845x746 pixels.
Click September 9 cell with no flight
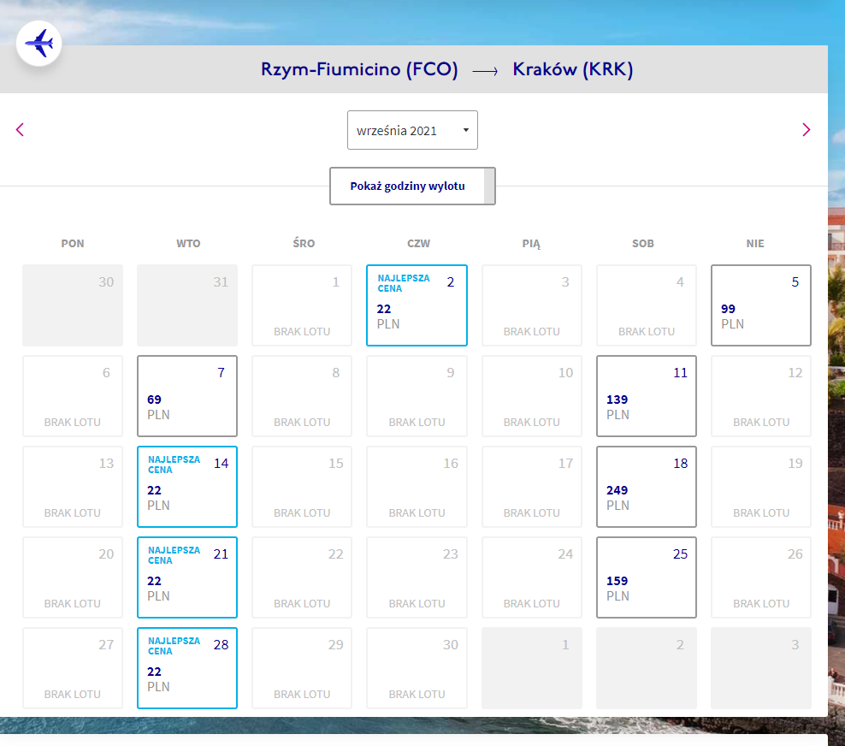pyautogui.click(x=417, y=395)
